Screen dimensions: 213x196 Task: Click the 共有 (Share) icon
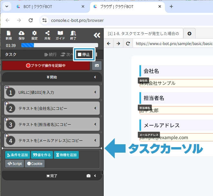pos(47,35)
